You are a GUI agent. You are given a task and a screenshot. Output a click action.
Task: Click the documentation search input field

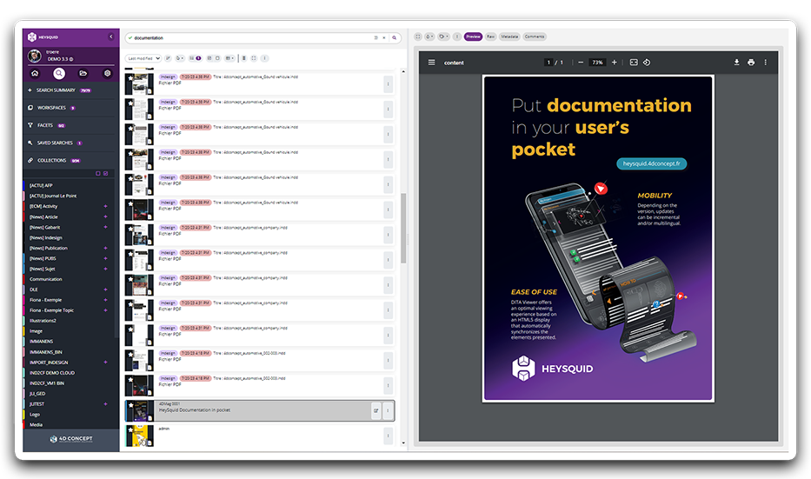point(252,37)
